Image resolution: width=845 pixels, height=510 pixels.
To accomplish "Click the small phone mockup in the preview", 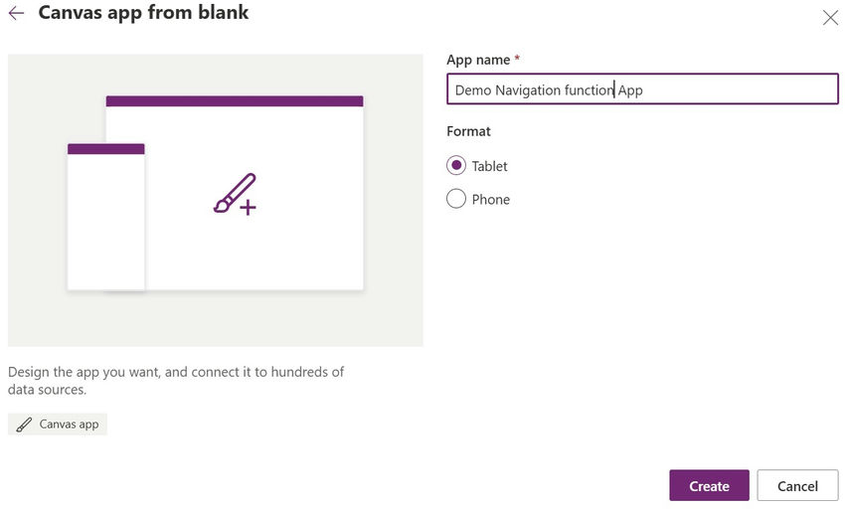I will (x=106, y=222).
